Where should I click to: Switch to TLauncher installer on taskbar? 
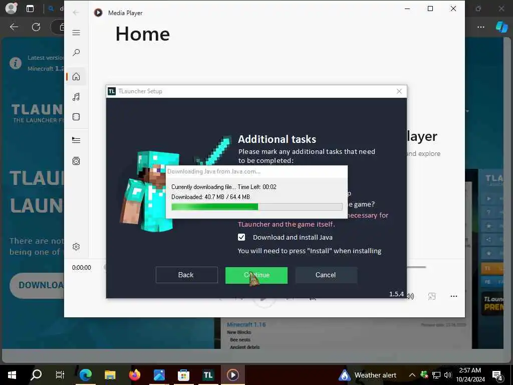208,375
